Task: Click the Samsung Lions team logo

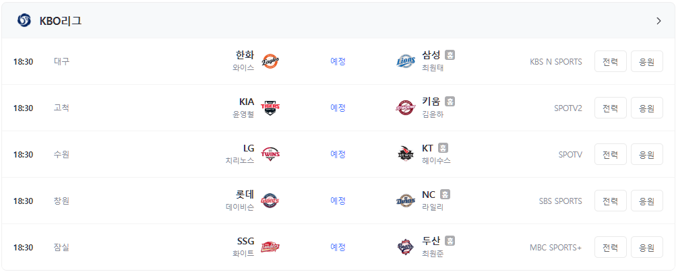Action: pyautogui.click(x=406, y=61)
